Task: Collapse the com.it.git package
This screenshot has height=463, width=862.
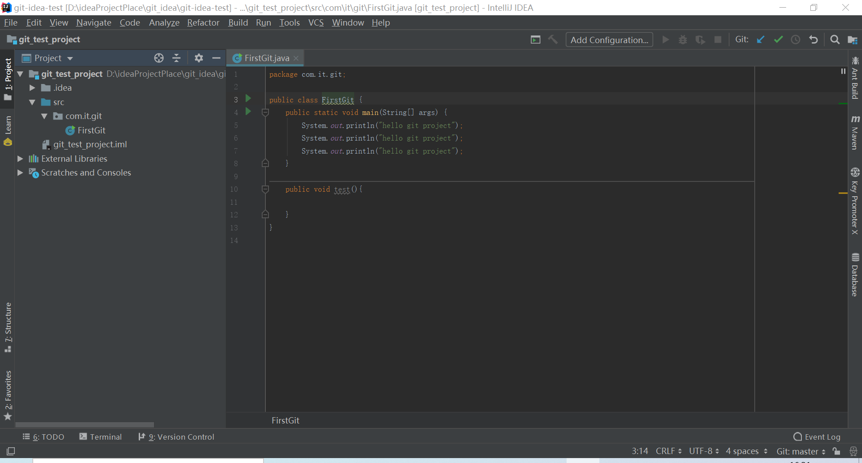Action: 44,116
